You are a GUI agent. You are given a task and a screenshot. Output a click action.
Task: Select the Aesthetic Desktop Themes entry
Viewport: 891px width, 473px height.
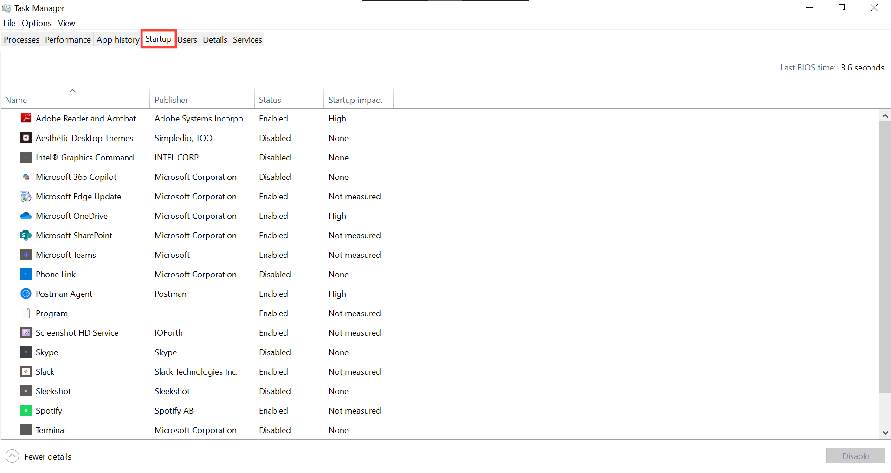[84, 138]
